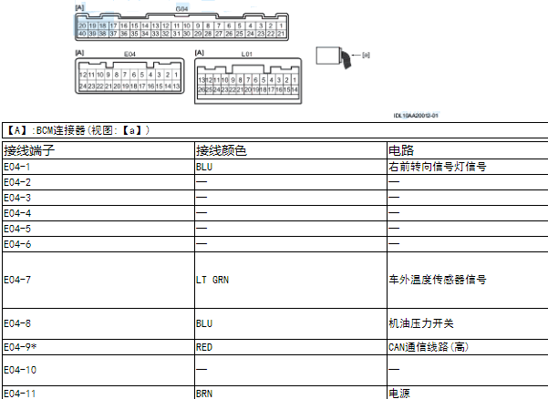Click circuit text 机油压力开关
The width and height of the screenshot is (548, 399).
click(420, 323)
